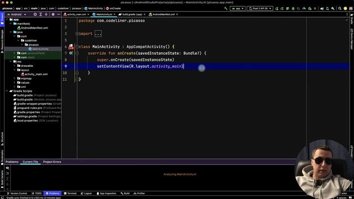
Task: Open the Terminal tool window tab
Action: coord(70,193)
